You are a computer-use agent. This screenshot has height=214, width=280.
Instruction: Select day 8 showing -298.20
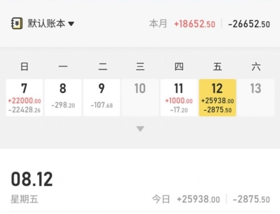click(63, 97)
